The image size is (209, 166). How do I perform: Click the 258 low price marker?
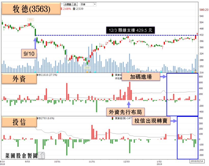pos(87,68)
